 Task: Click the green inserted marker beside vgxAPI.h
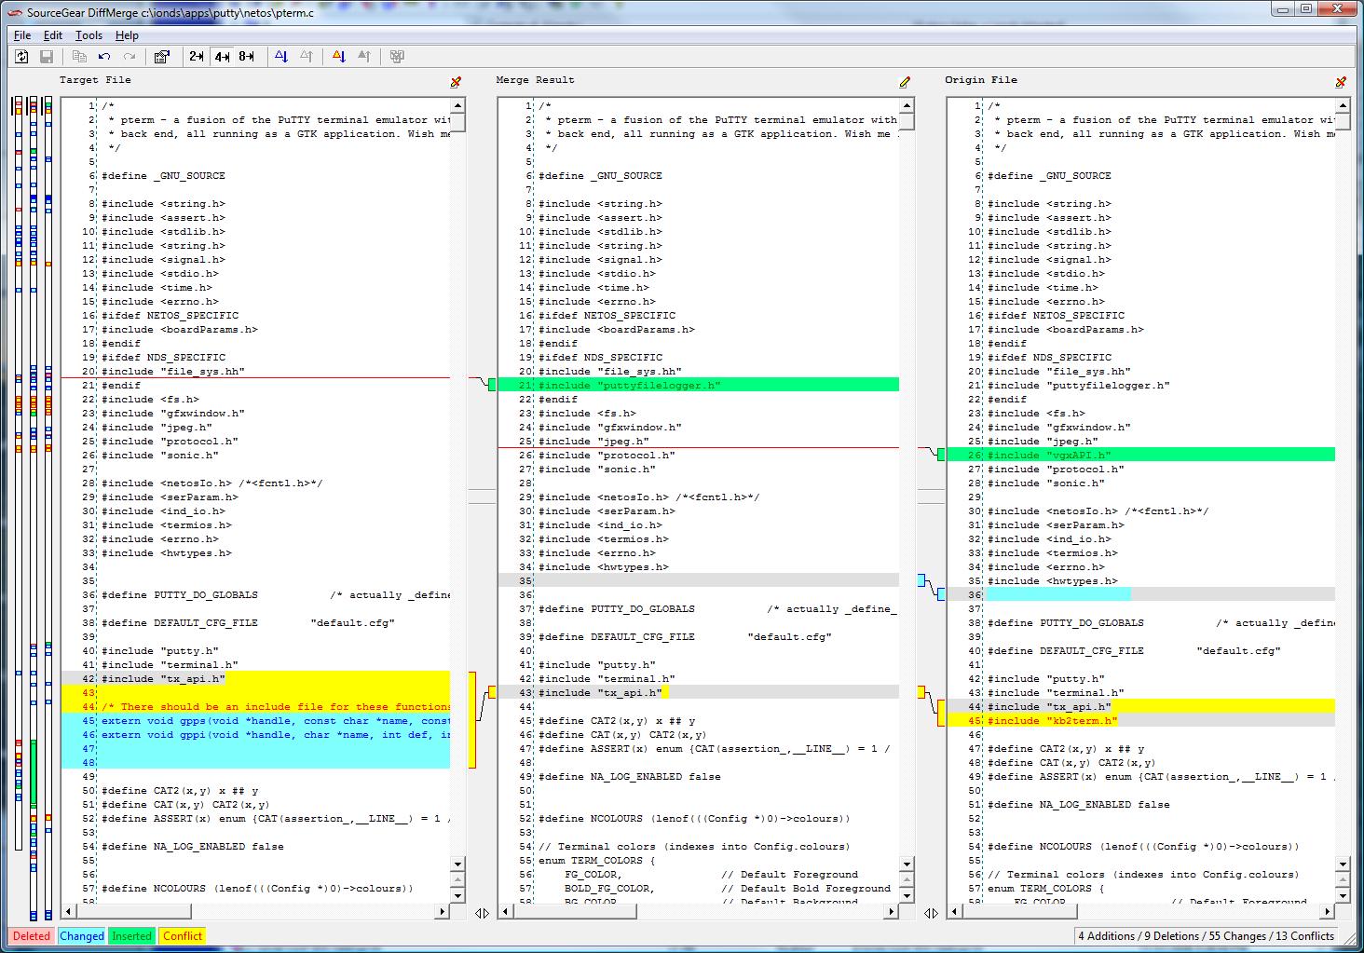click(941, 455)
